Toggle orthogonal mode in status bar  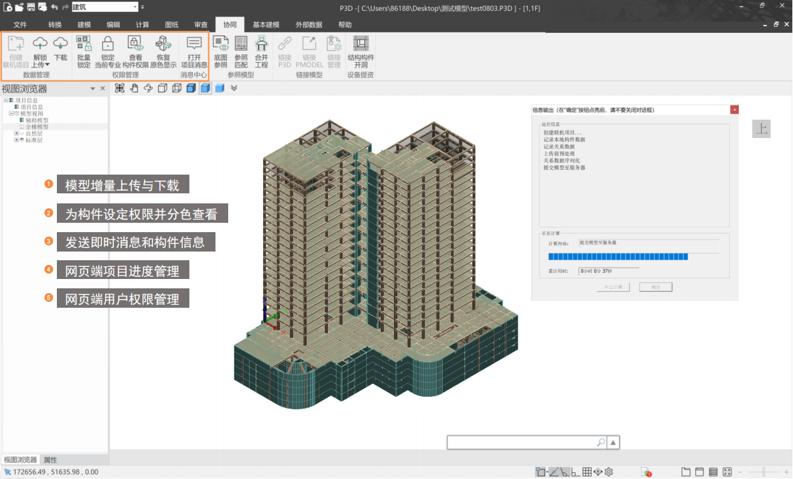(x=576, y=472)
